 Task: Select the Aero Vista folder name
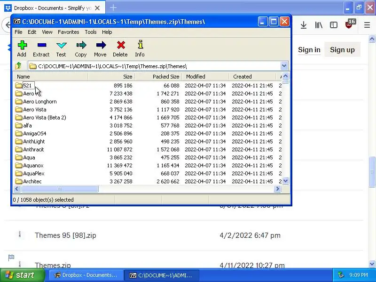(x=35, y=110)
